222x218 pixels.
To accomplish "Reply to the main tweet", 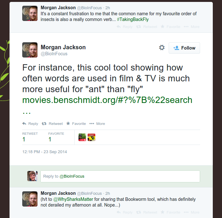I will coord(30,124).
